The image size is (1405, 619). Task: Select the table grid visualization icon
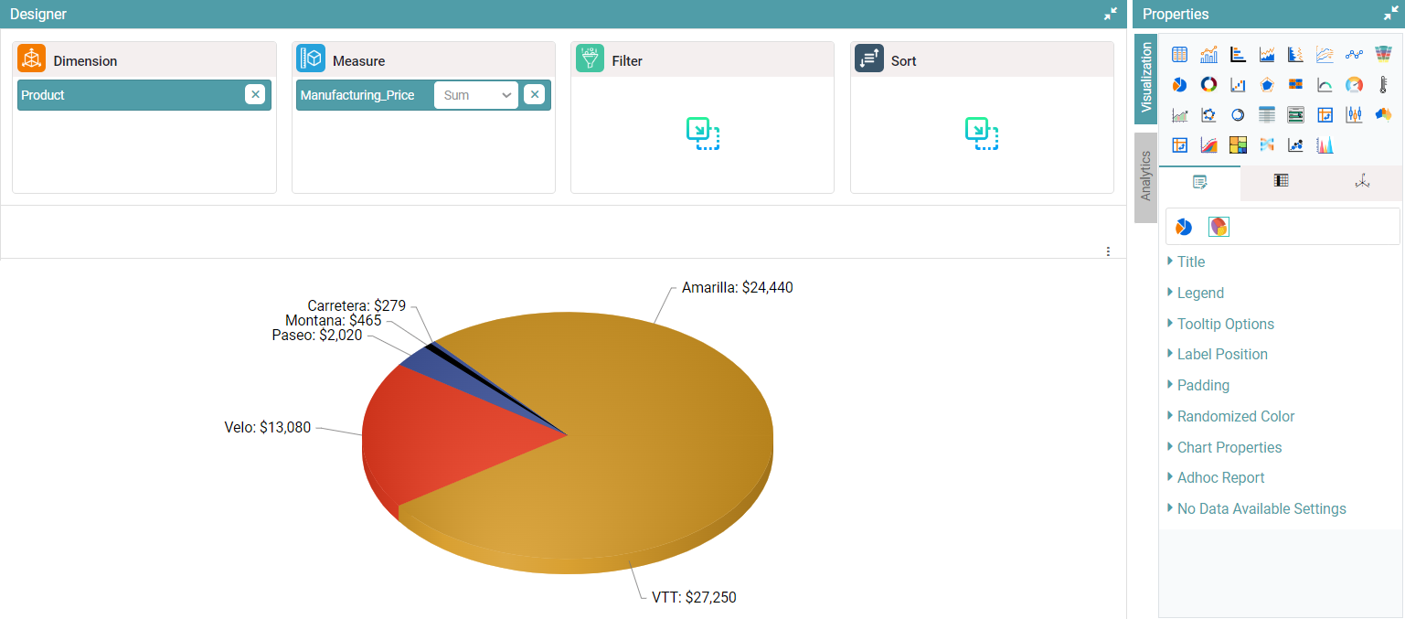tap(1179, 55)
